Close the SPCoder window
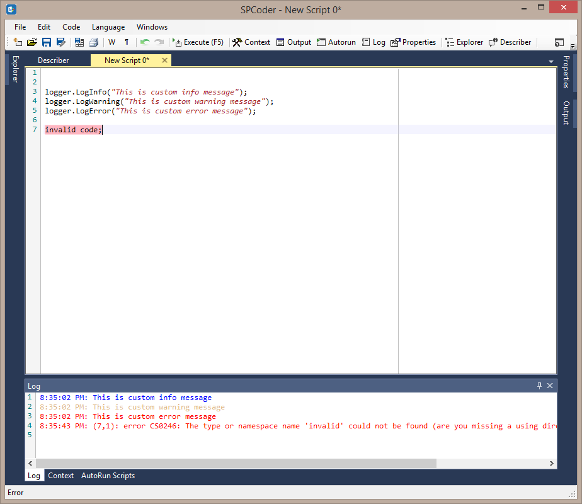The image size is (582, 504). [564, 8]
